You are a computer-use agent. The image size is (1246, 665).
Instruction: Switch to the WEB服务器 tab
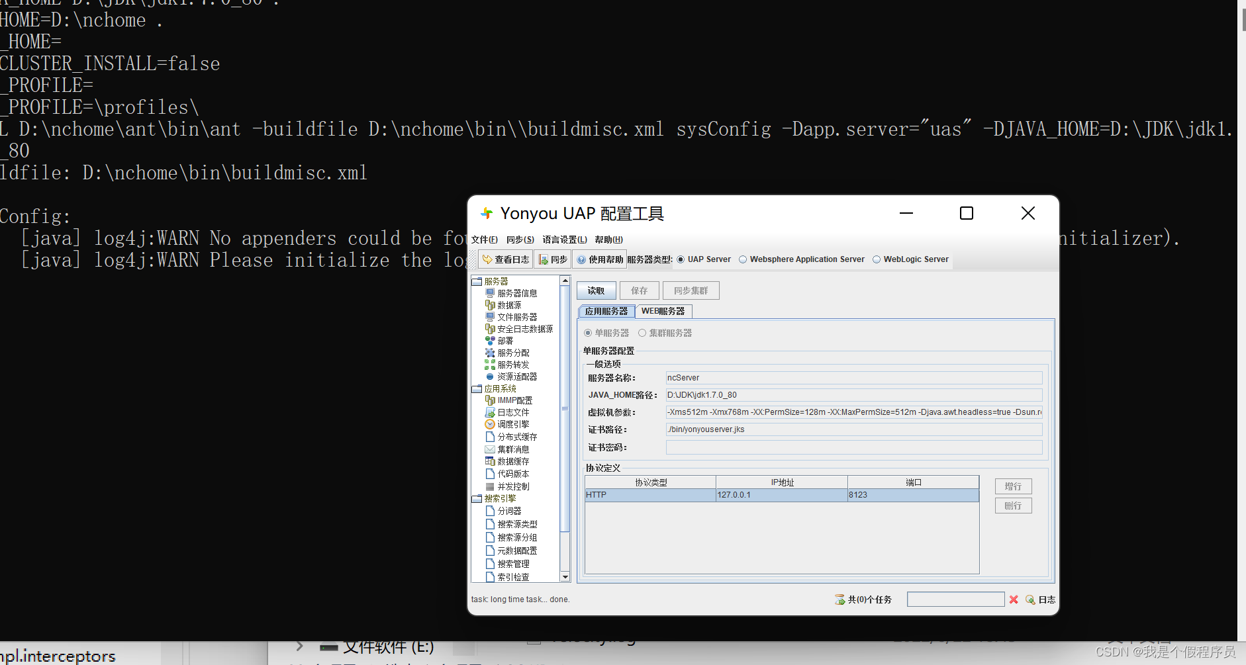pyautogui.click(x=663, y=311)
